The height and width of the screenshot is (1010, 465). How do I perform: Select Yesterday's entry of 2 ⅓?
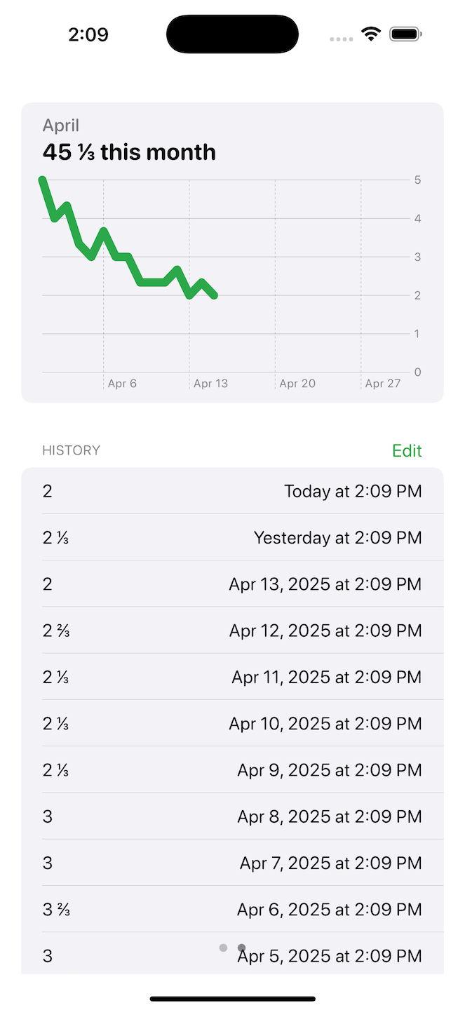[x=232, y=537]
